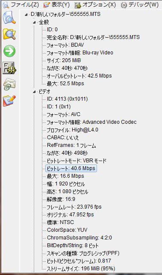The width and height of the screenshot is (162, 275).
Task: Select the 完全名称 path row
Action: pyautogui.click(x=93, y=37)
